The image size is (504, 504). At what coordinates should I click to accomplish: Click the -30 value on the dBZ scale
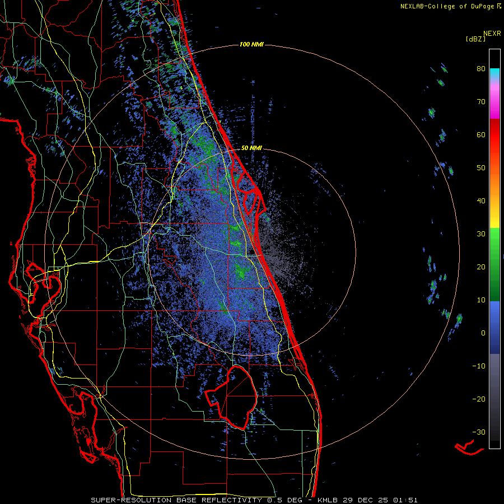(x=479, y=432)
